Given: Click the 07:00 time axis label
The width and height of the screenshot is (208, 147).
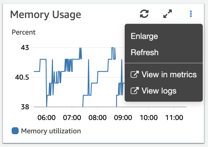Looking at the screenshot, I should point(72,118).
